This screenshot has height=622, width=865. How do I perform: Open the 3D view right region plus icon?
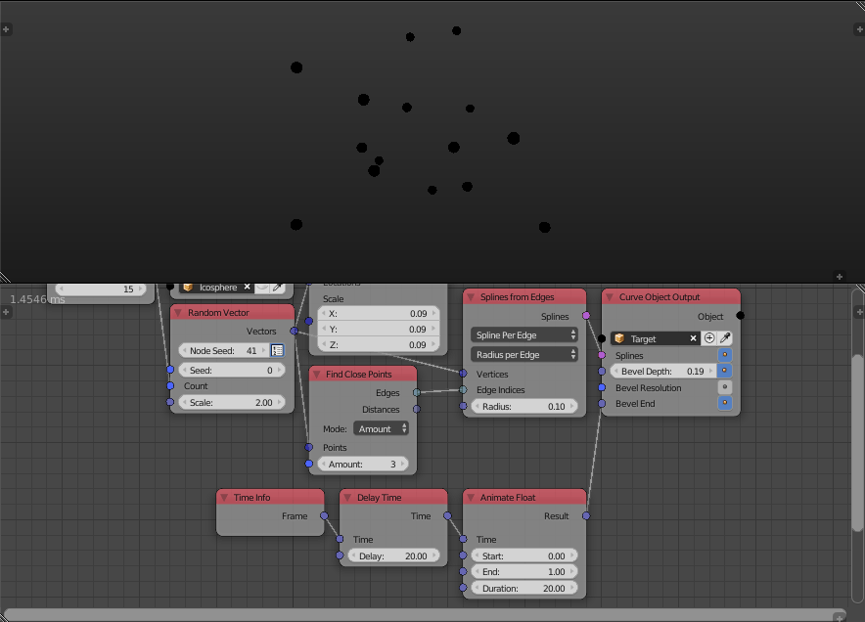(x=859, y=29)
